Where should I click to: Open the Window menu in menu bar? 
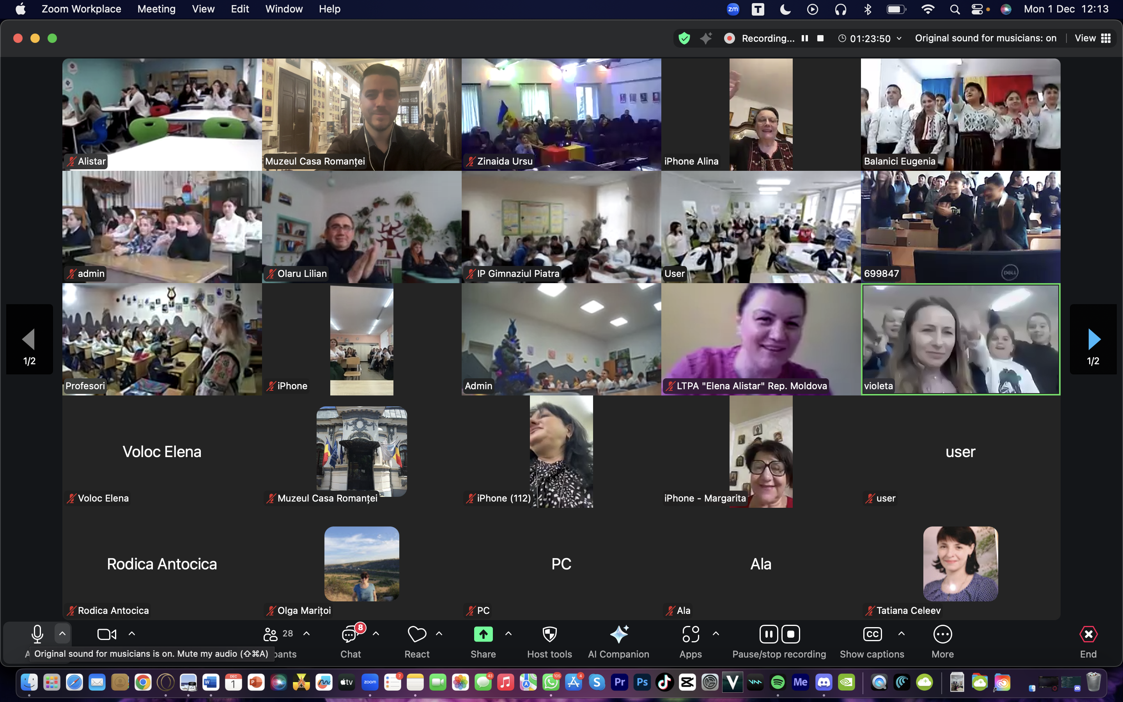click(283, 9)
